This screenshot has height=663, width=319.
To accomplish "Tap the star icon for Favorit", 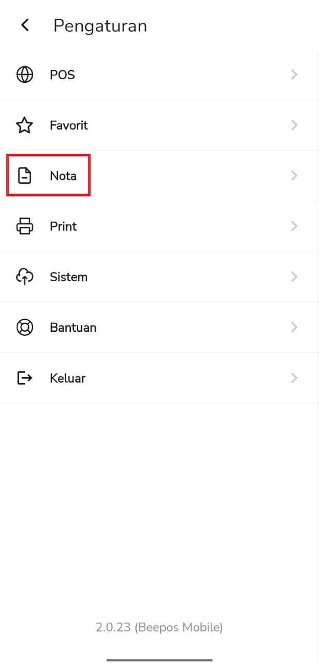I will coord(24,125).
